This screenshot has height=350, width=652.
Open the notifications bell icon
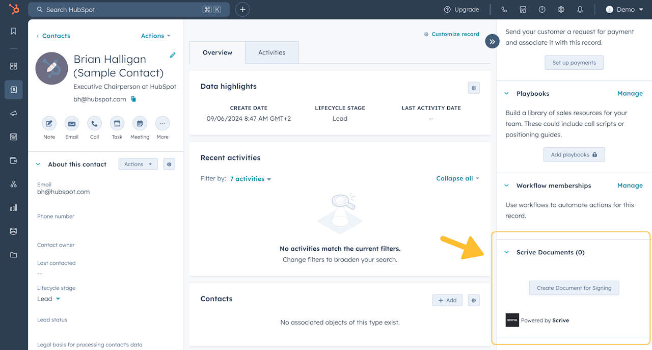(580, 10)
